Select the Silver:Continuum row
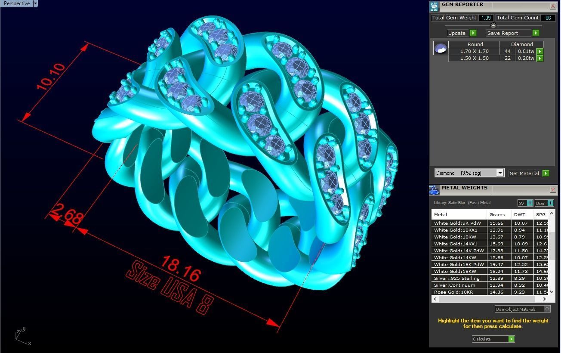This screenshot has width=561, height=353. coord(490,285)
